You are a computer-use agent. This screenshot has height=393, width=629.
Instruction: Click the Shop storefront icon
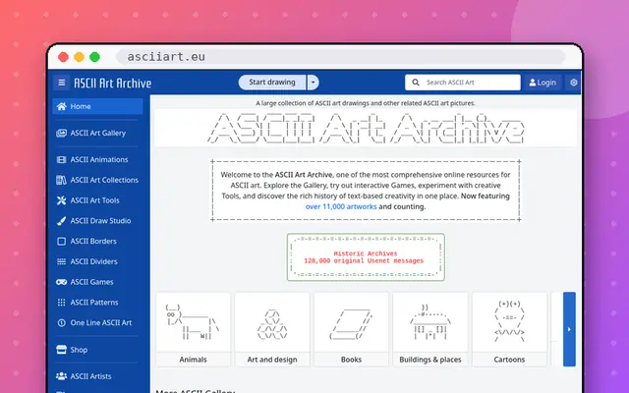click(61, 350)
